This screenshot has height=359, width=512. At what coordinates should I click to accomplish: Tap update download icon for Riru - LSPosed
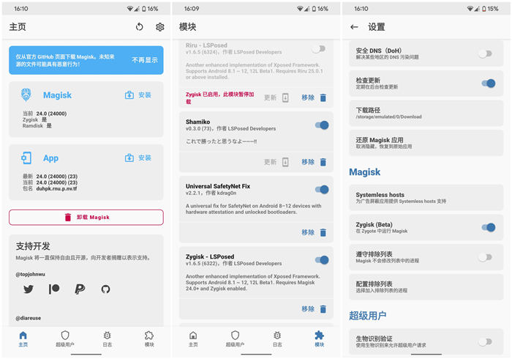tap(285, 97)
